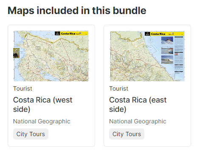Click the Tourist label on west side card
The height and width of the screenshot is (154, 197).
23,88
